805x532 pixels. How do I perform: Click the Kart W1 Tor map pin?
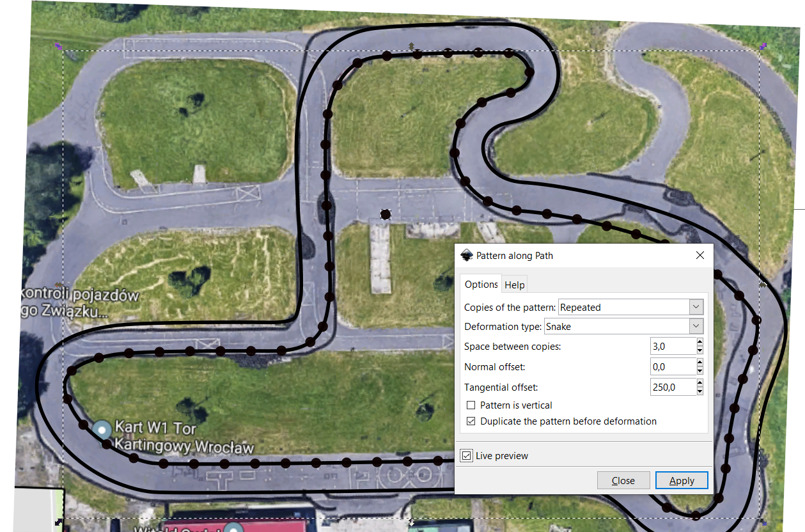(102, 430)
